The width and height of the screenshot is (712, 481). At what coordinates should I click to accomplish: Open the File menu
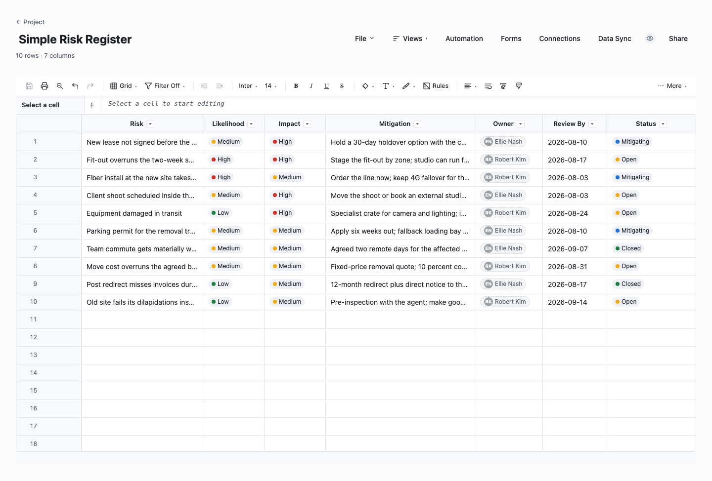(x=364, y=39)
